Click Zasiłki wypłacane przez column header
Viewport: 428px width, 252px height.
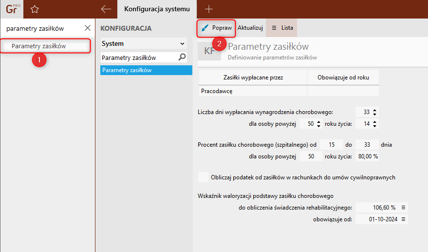click(x=253, y=78)
